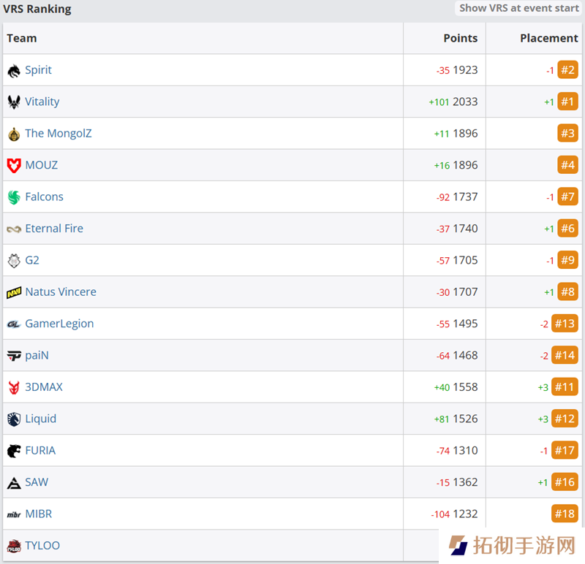Click the #2 placement badge for Spirit

[567, 69]
